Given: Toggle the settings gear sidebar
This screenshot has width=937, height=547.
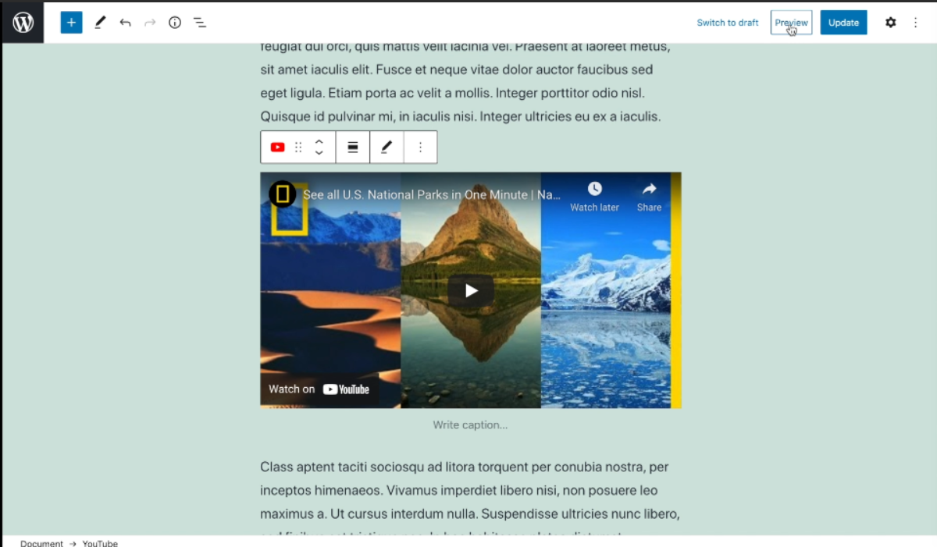Looking at the screenshot, I should click(x=891, y=23).
